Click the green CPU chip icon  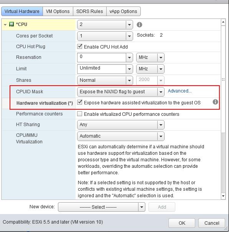(12, 24)
